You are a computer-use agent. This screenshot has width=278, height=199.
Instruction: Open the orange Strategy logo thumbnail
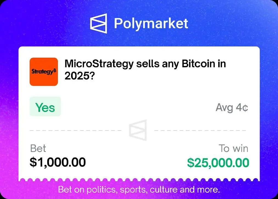[44, 72]
